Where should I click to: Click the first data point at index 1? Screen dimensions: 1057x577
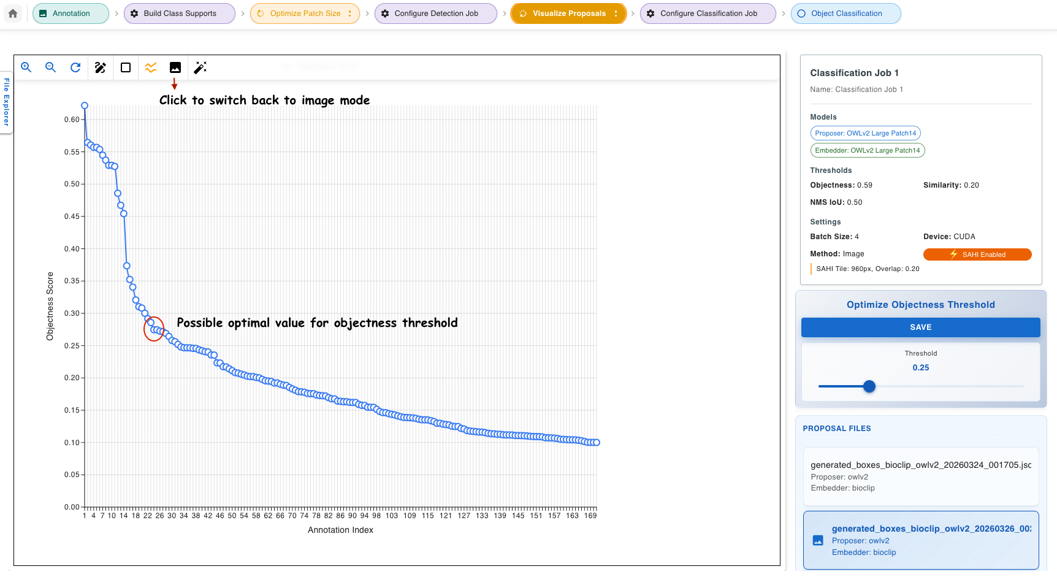coord(85,105)
